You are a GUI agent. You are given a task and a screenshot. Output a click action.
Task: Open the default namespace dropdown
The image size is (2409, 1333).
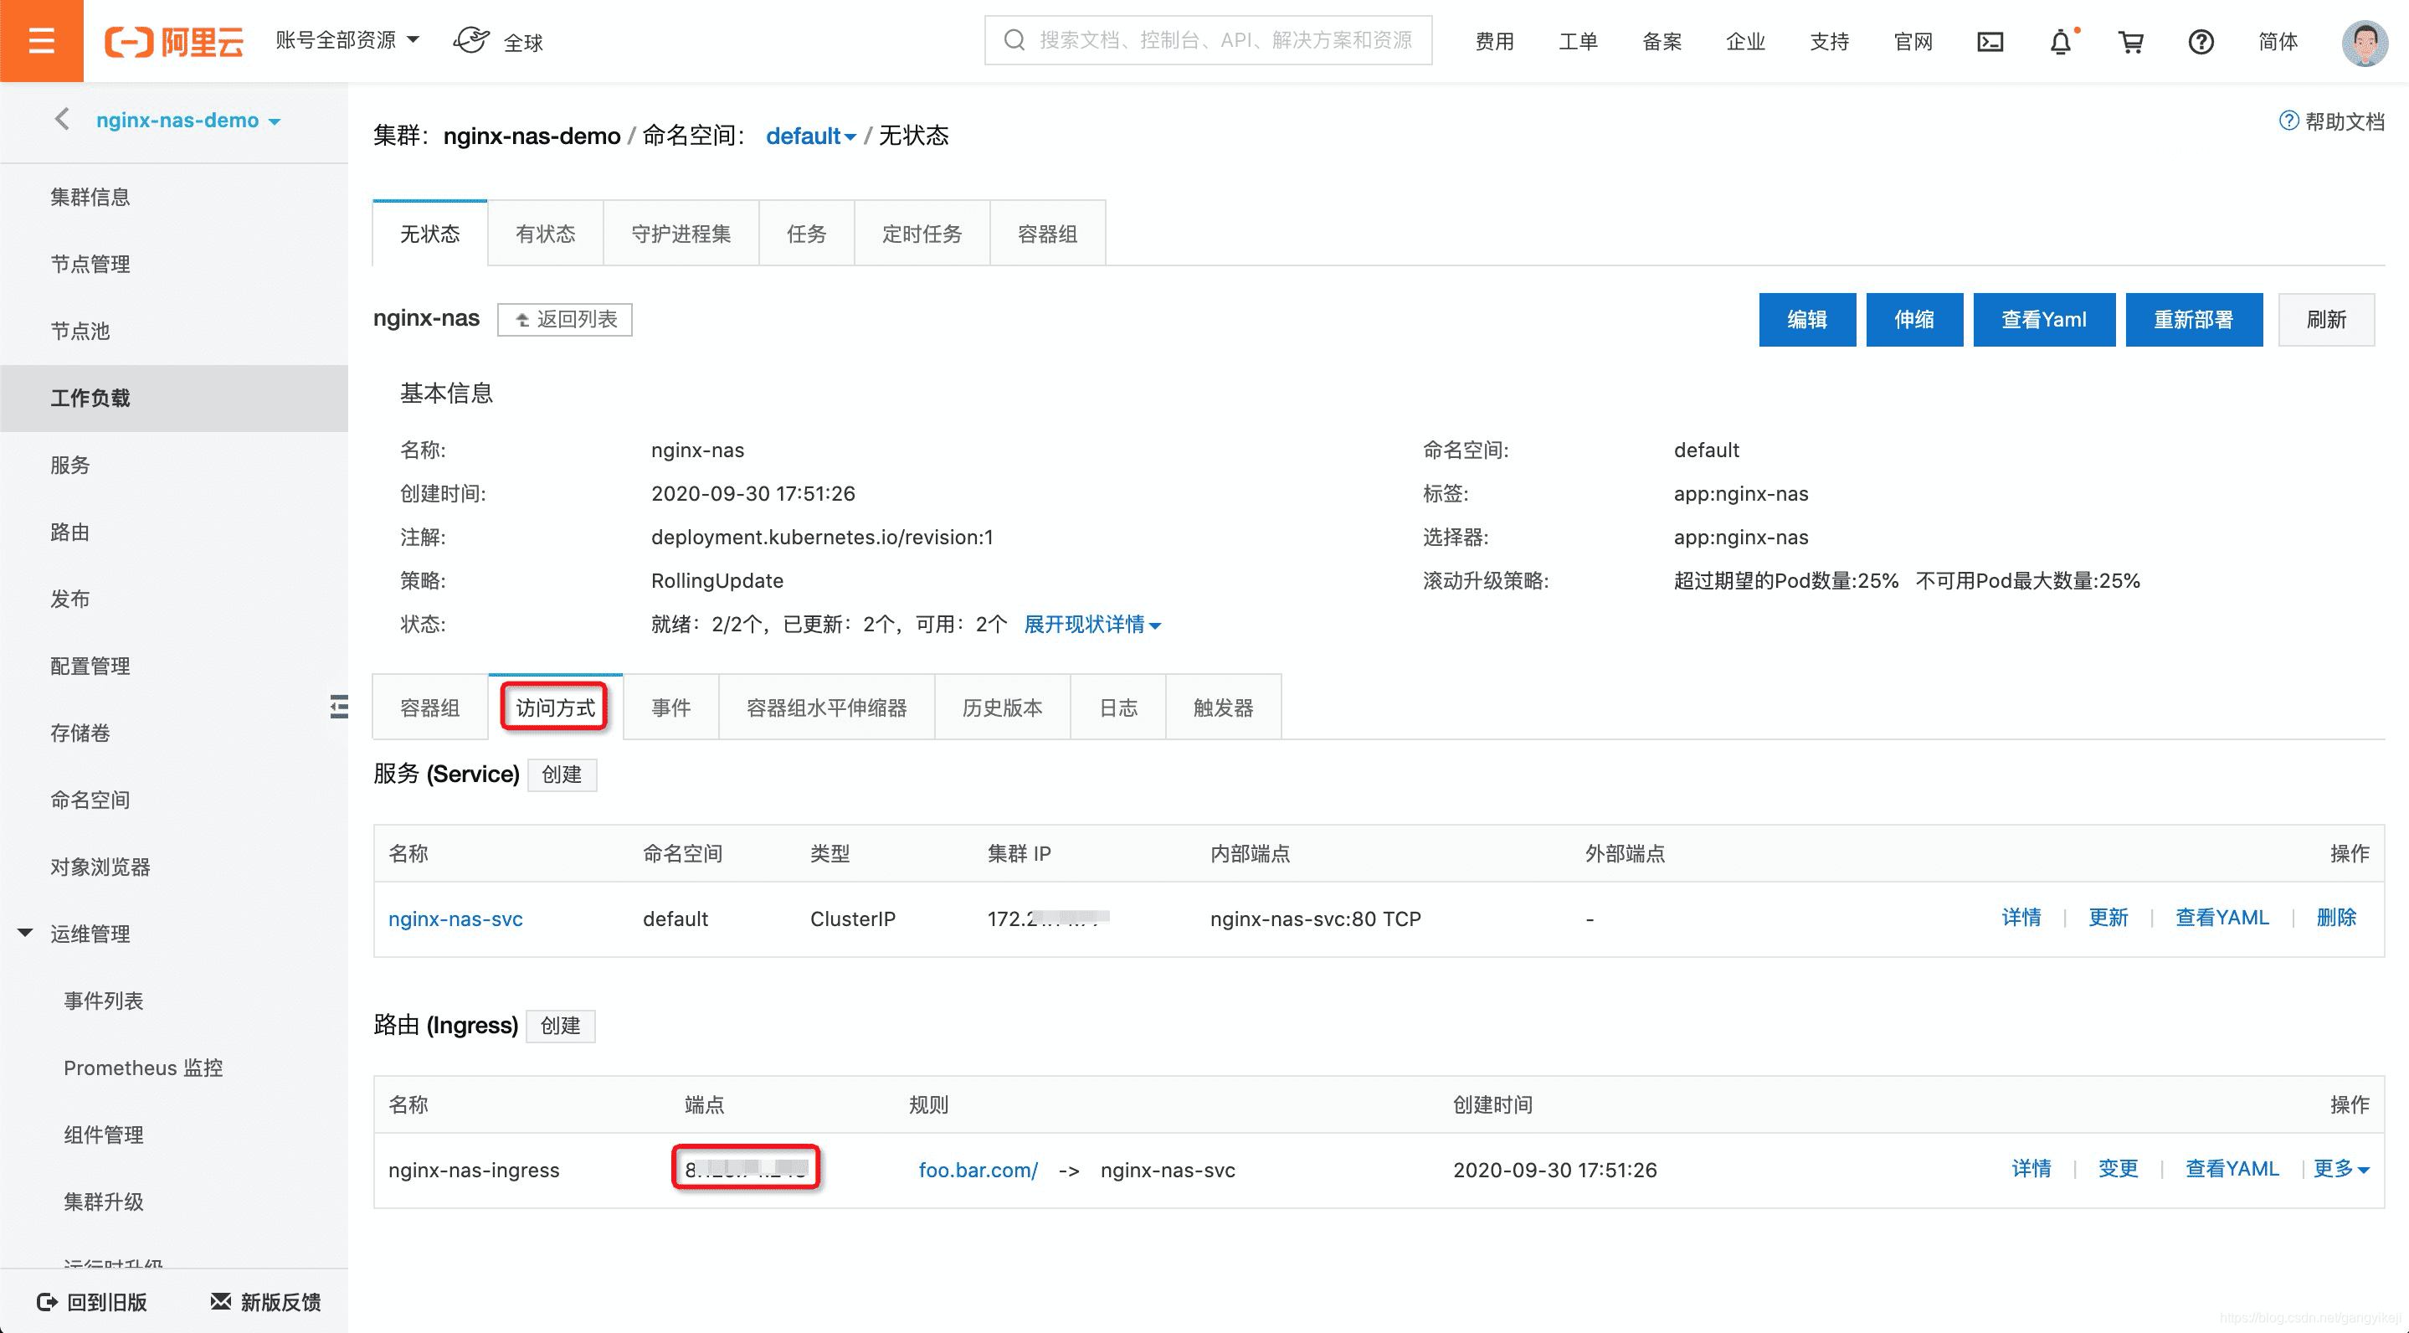tap(811, 136)
